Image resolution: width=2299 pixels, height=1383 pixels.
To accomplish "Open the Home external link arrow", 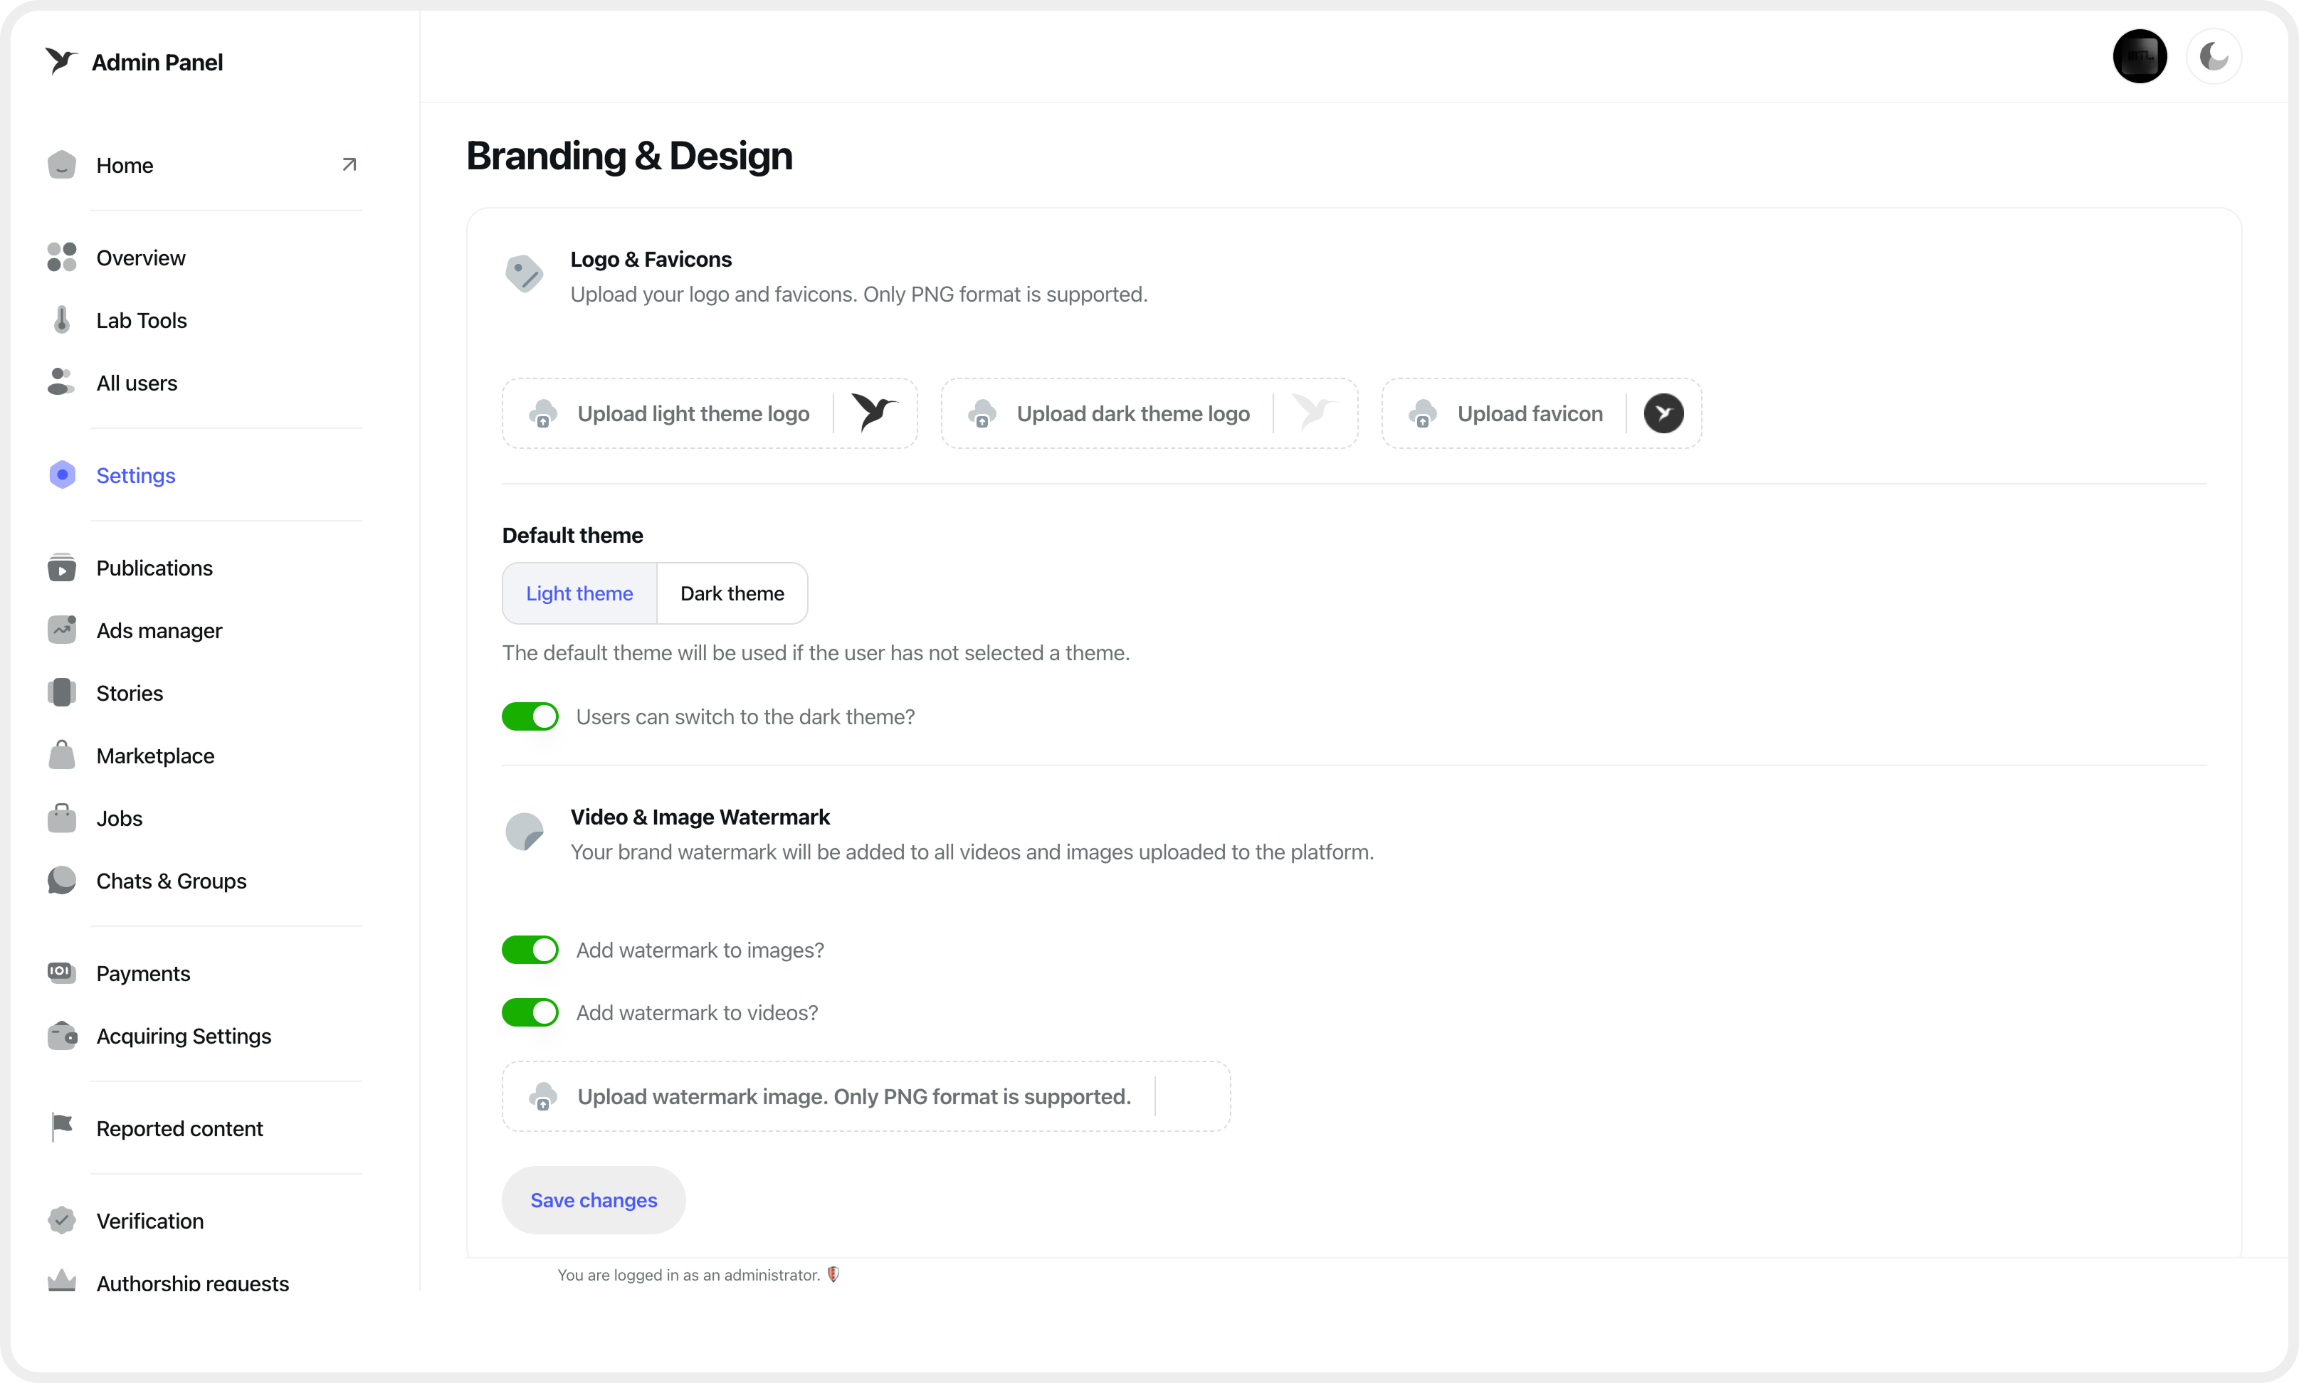I will point(349,165).
